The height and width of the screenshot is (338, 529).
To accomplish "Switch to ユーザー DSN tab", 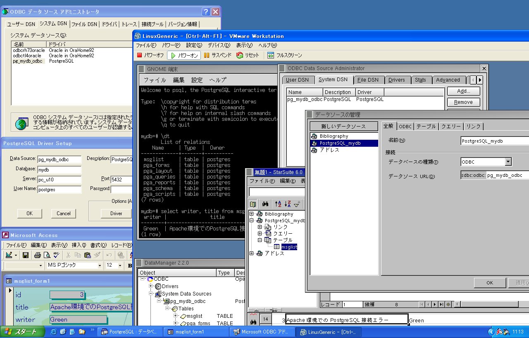I will (x=21, y=24).
